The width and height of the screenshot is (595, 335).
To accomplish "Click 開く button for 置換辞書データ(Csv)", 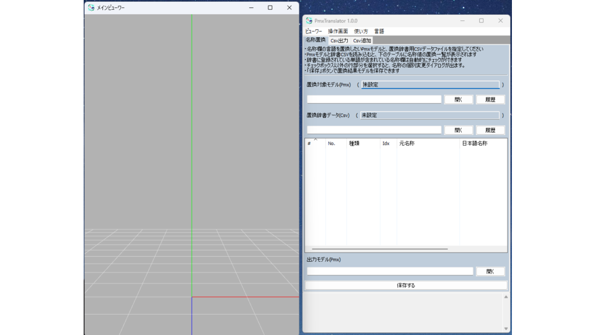I will (x=459, y=130).
